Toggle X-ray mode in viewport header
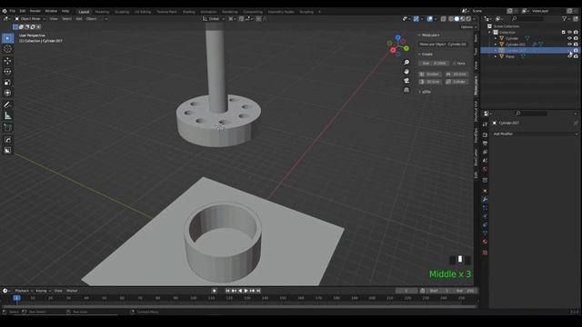Viewport: 582px width, 327px height. pyautogui.click(x=443, y=18)
